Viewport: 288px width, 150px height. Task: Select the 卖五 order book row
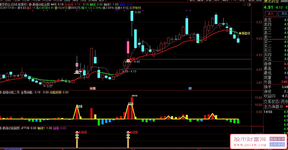(276, 20)
